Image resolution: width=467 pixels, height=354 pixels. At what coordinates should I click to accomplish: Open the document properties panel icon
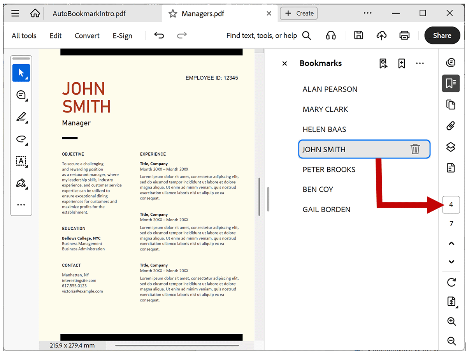click(451, 168)
